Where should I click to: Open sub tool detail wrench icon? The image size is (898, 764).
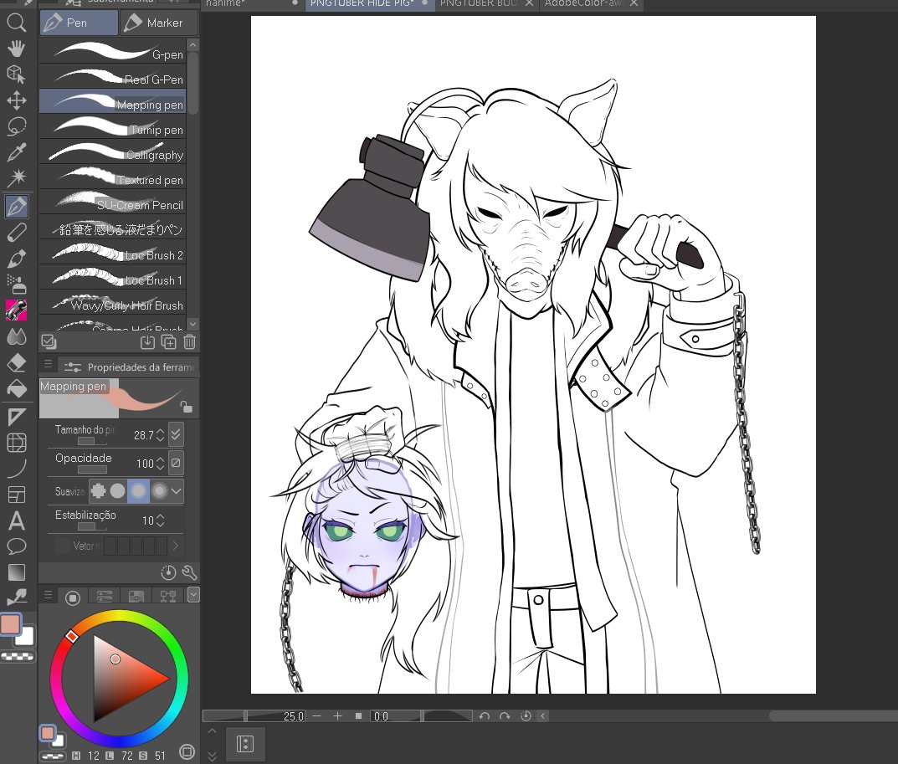[189, 572]
